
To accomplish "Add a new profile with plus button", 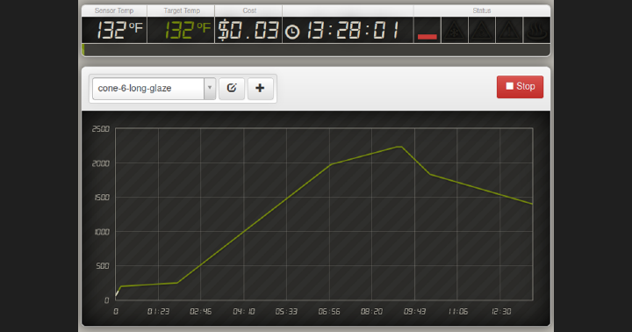I will point(261,88).
